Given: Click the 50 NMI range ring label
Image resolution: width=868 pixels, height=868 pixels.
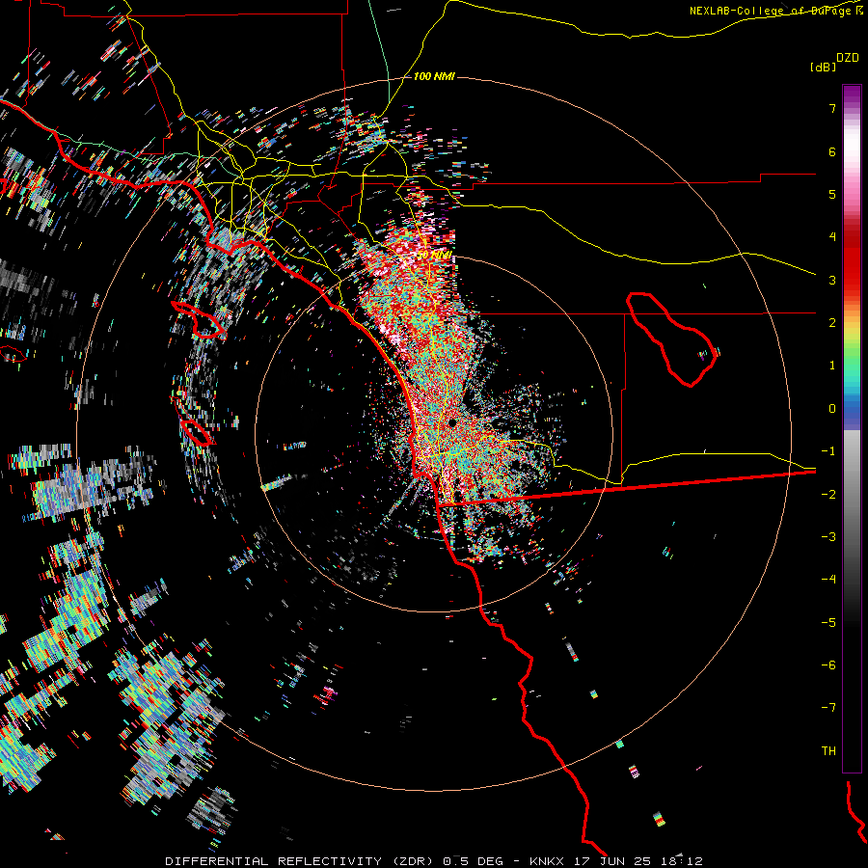Looking at the screenshot, I should pyautogui.click(x=434, y=256).
